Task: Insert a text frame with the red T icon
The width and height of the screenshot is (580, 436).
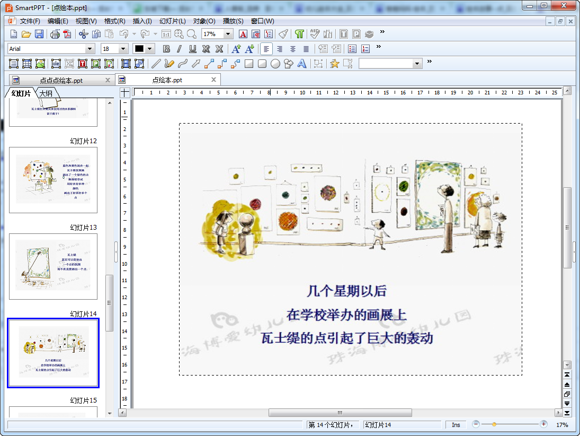Action: (83, 64)
